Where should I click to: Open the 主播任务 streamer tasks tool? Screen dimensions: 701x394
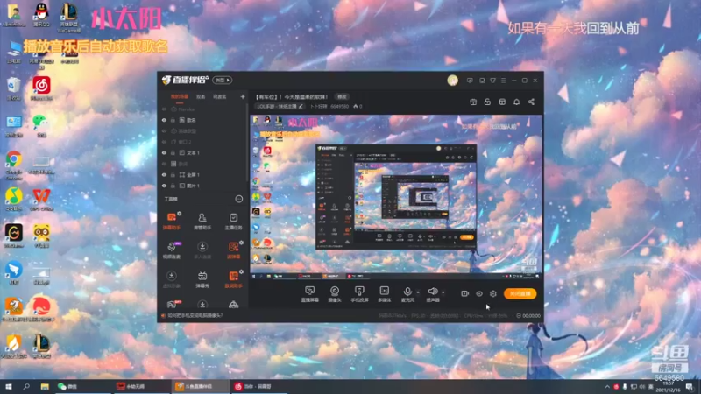point(233,222)
